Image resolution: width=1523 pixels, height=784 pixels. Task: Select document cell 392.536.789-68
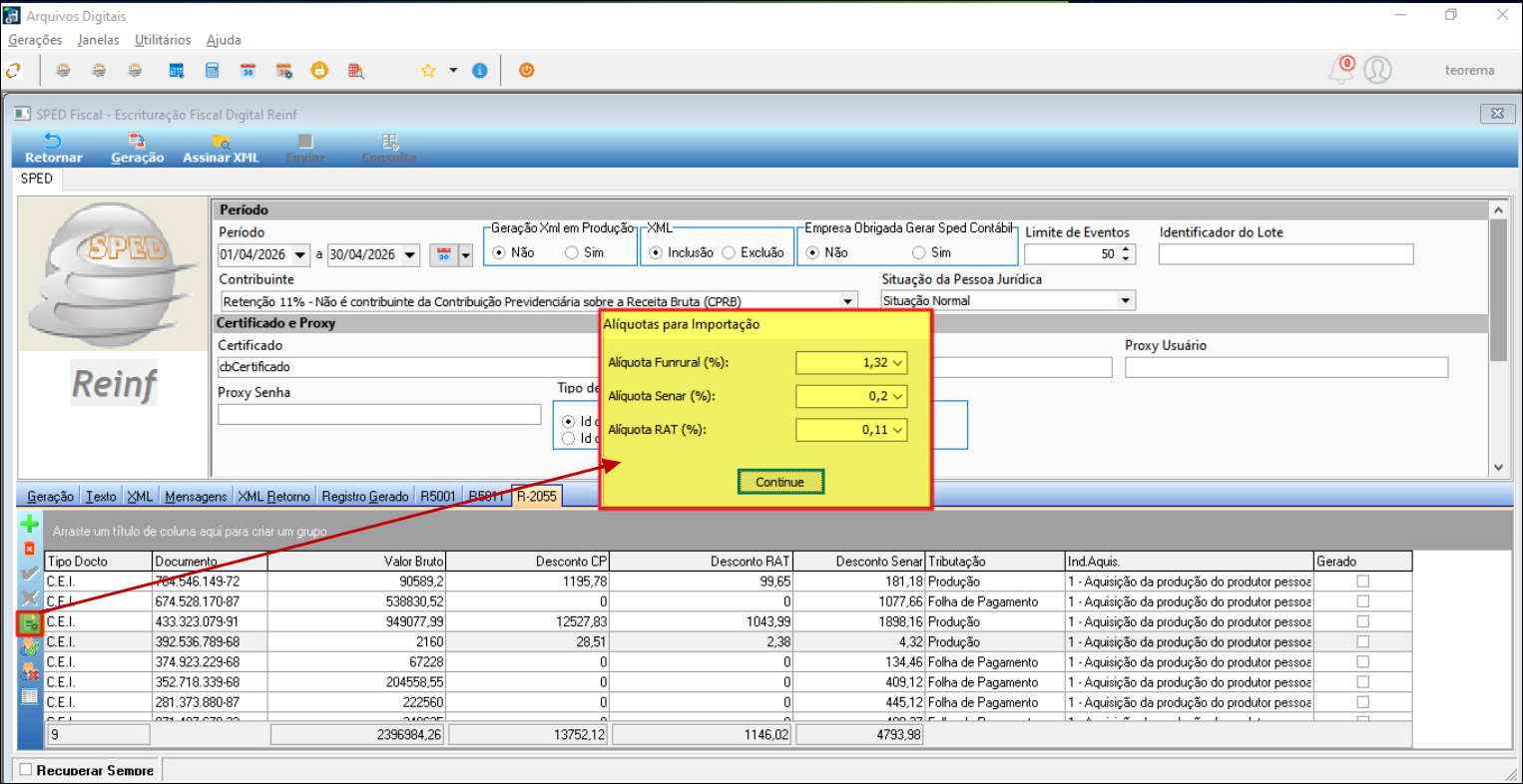click(210, 642)
